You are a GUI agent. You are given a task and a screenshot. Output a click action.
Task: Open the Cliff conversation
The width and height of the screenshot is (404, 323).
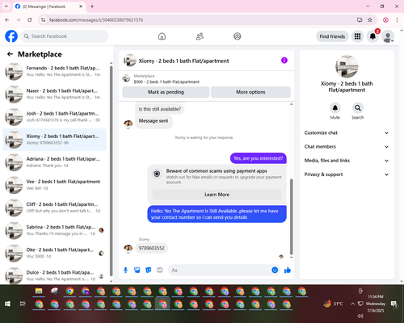55,208
